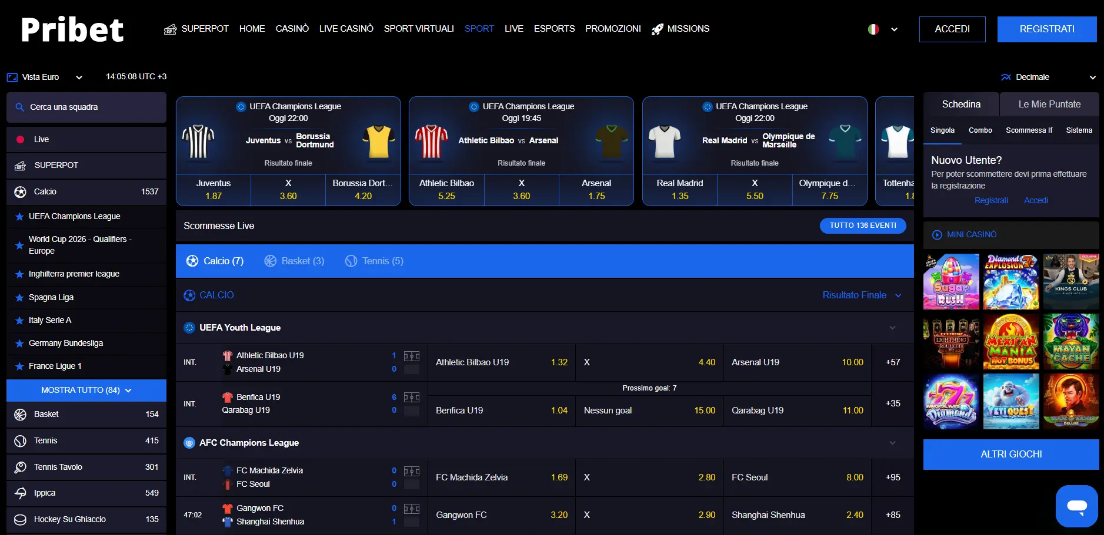Click the Cerca una squadra search field
The height and width of the screenshot is (535, 1104).
point(86,107)
